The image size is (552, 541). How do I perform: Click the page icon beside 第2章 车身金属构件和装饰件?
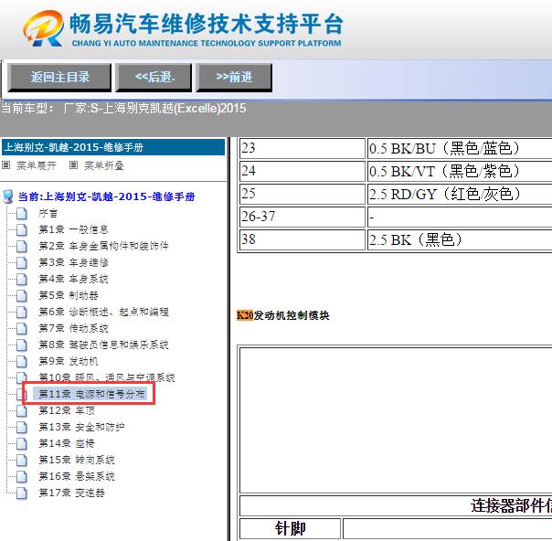(21, 246)
